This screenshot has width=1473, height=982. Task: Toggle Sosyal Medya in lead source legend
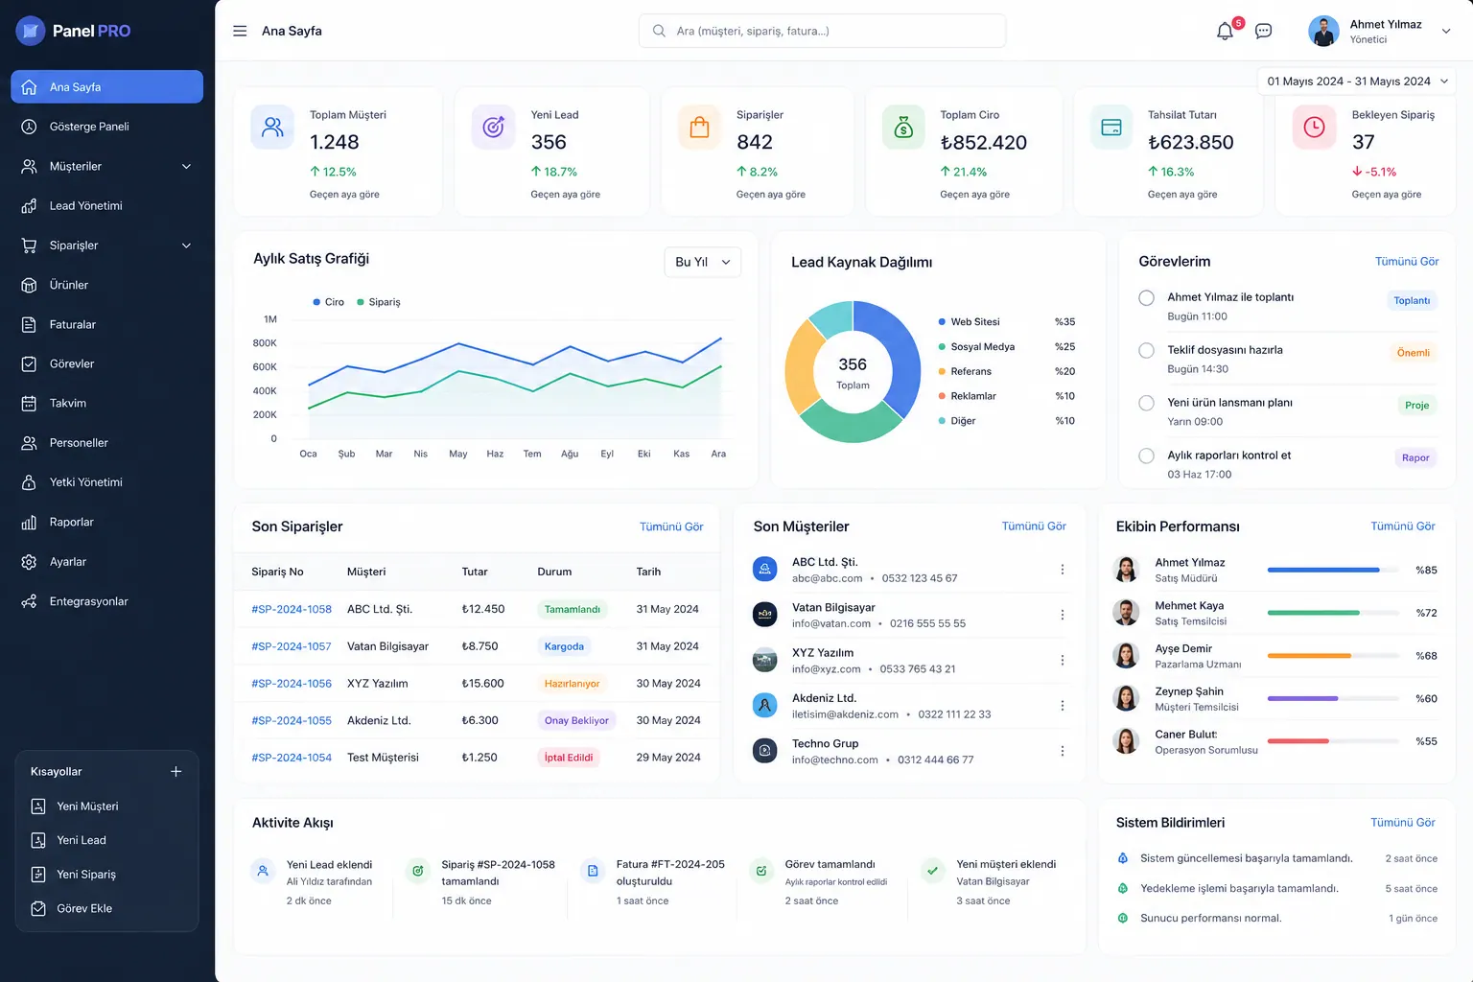point(976,347)
